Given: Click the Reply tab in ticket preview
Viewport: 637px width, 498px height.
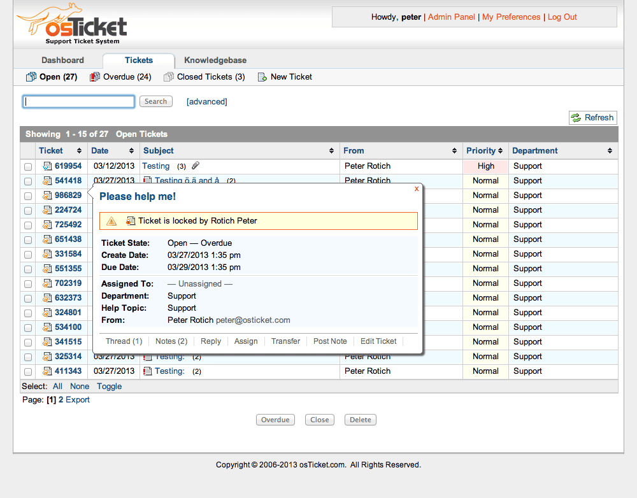Looking at the screenshot, I should (211, 341).
